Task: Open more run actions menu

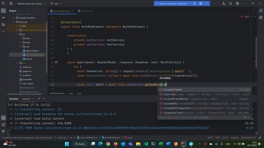Action: point(207,3)
